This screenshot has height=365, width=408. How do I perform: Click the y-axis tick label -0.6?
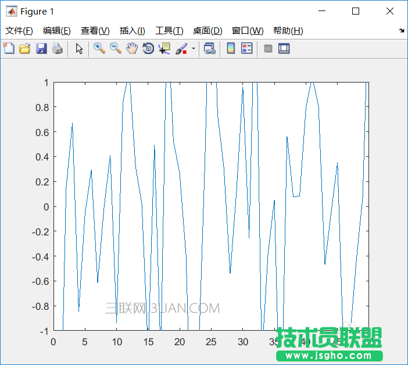coord(40,281)
